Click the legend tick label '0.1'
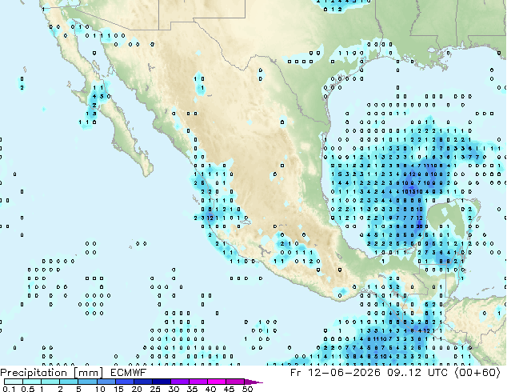The width and height of the screenshot is (507, 392). tap(9, 389)
